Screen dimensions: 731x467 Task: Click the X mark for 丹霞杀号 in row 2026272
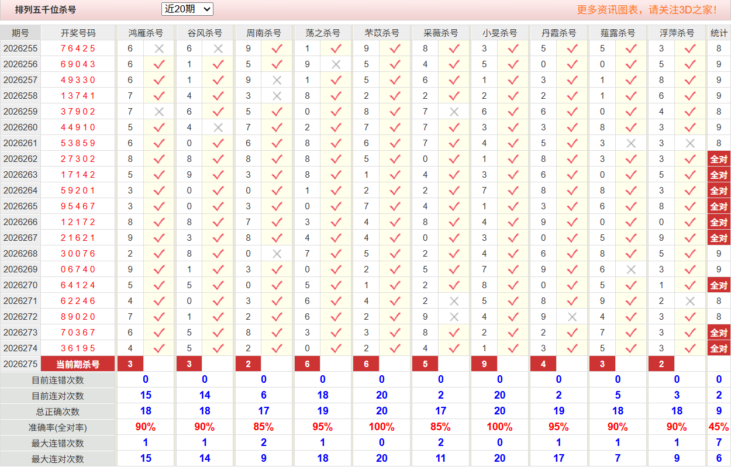pos(572,317)
